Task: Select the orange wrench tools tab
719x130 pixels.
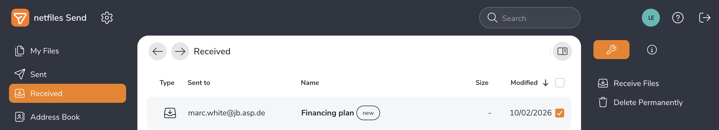Action: [x=611, y=50]
